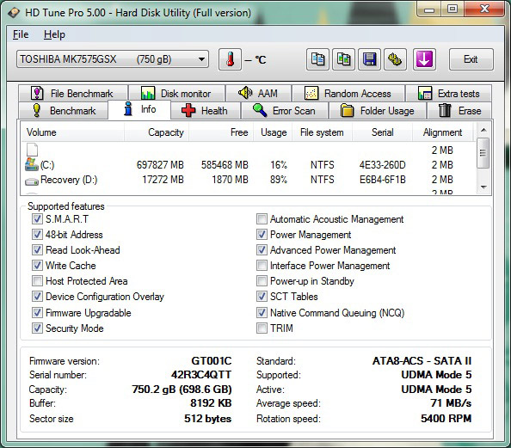Toggle the Write Cache checkbox
511x448 pixels.
(x=37, y=265)
